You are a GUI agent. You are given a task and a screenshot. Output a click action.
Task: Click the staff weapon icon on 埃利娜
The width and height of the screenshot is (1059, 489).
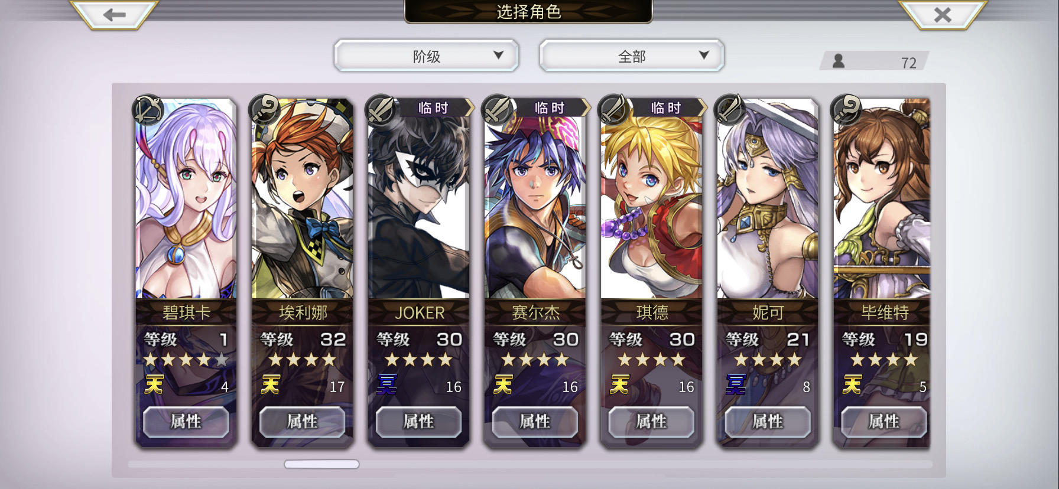[264, 109]
